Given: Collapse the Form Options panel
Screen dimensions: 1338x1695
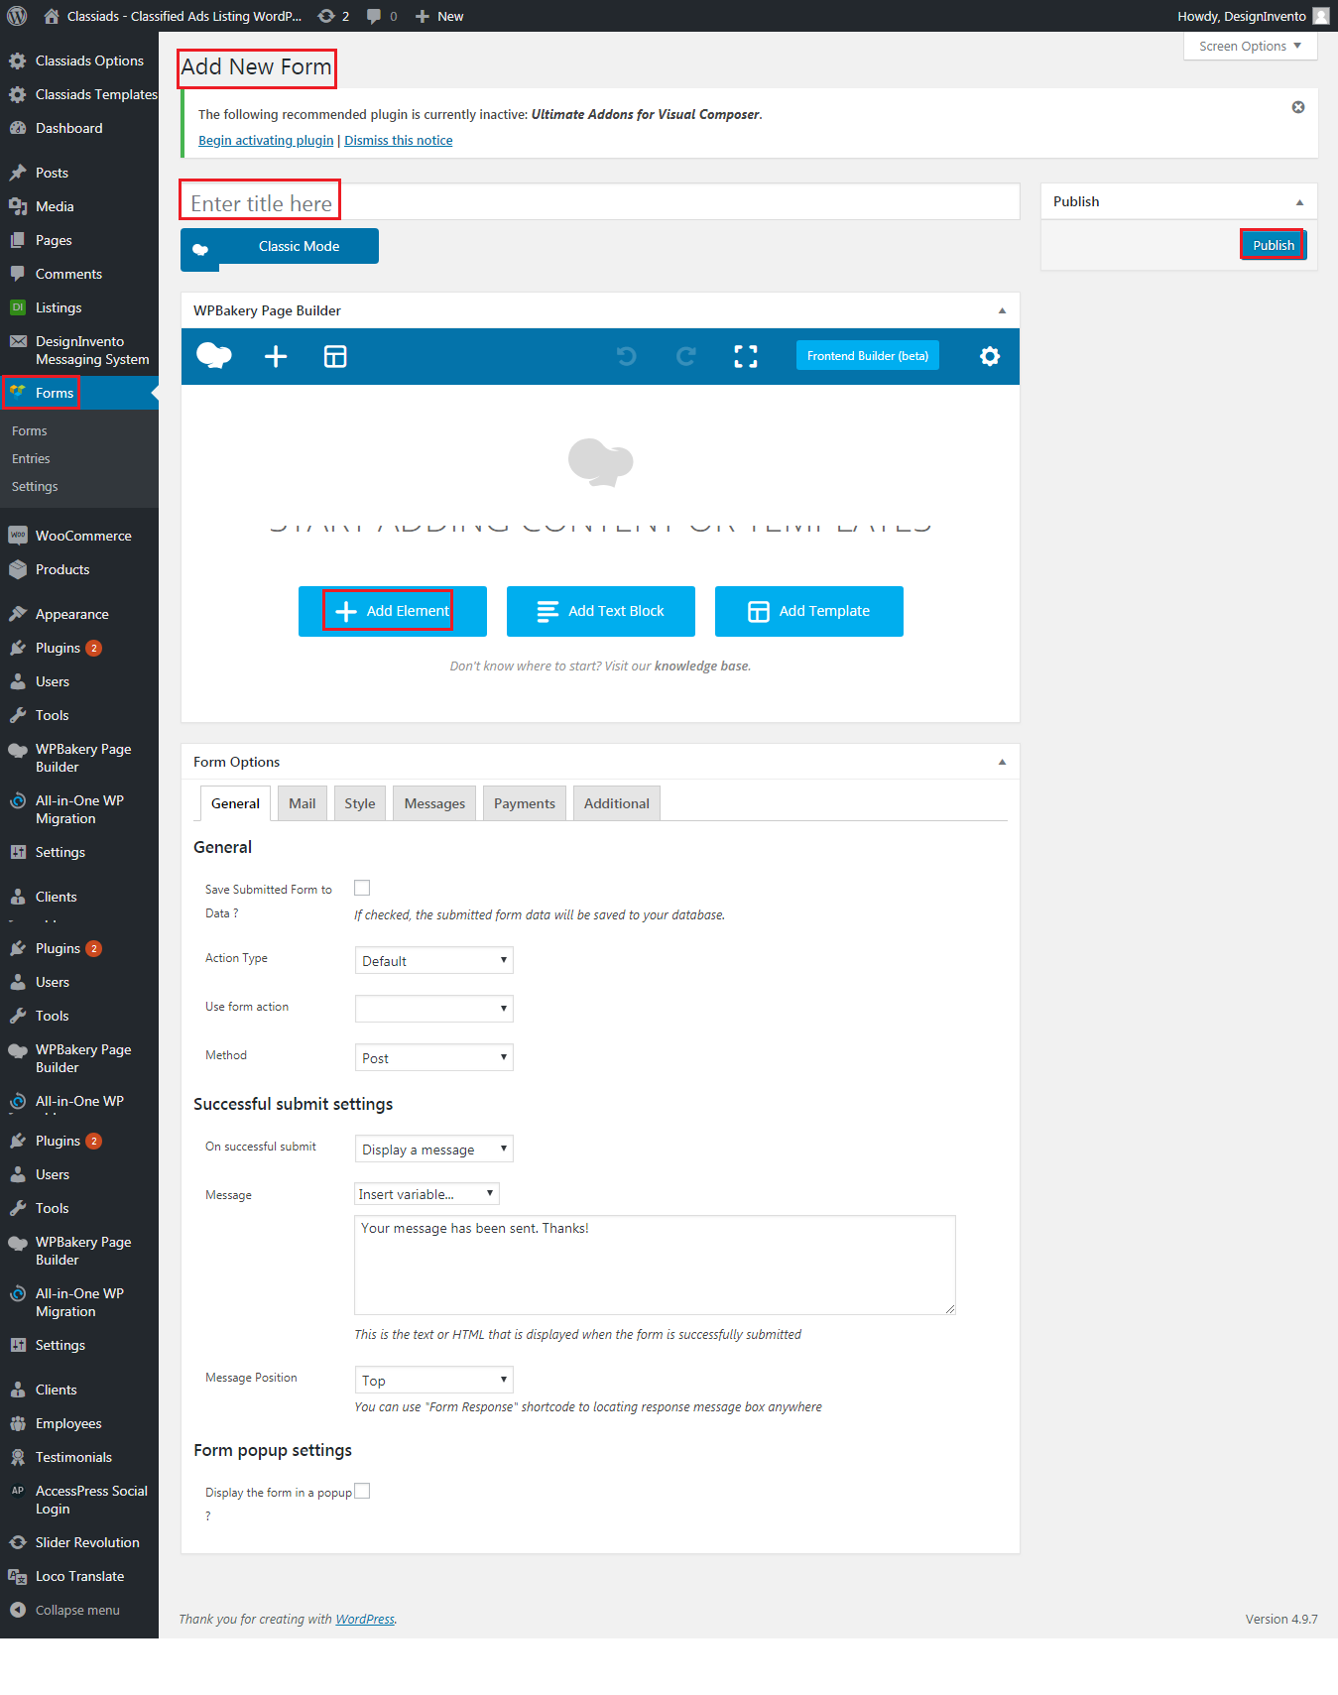Looking at the screenshot, I should (x=1002, y=763).
